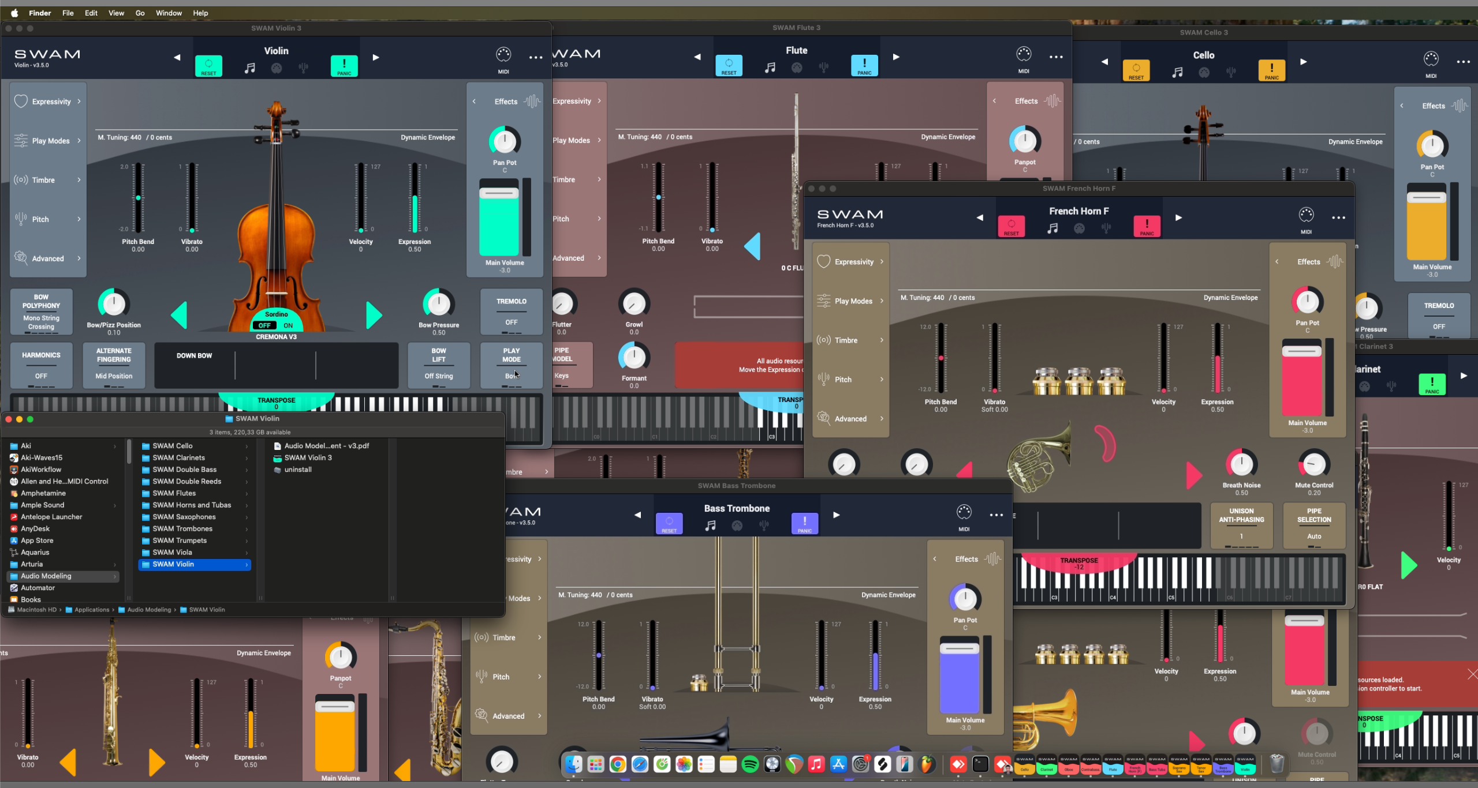
Task: Open Google Chrome from the Dock
Action: pyautogui.click(x=618, y=765)
